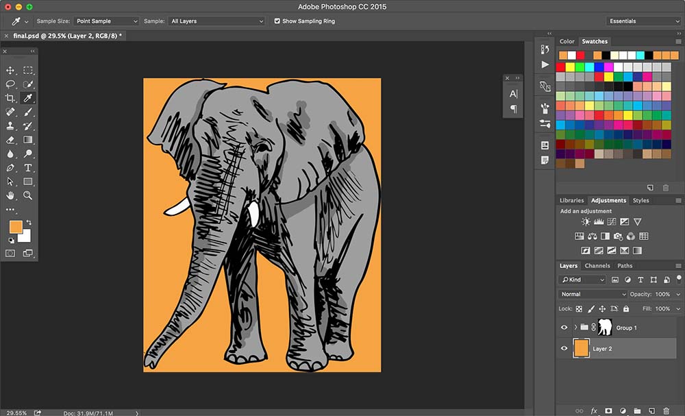Select the Move tool

10,71
